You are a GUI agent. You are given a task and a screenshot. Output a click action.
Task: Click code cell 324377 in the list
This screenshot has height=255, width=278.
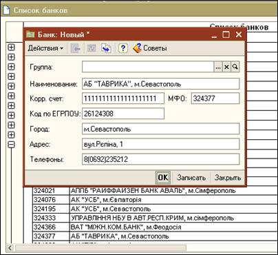coord(51,236)
